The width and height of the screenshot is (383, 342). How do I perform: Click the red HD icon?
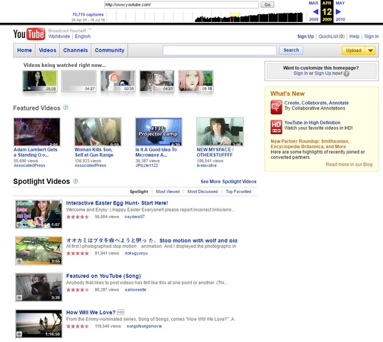(x=276, y=127)
